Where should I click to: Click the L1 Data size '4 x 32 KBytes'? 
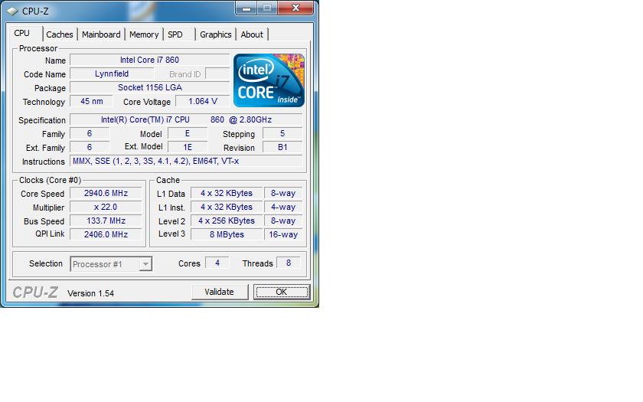pos(227,193)
